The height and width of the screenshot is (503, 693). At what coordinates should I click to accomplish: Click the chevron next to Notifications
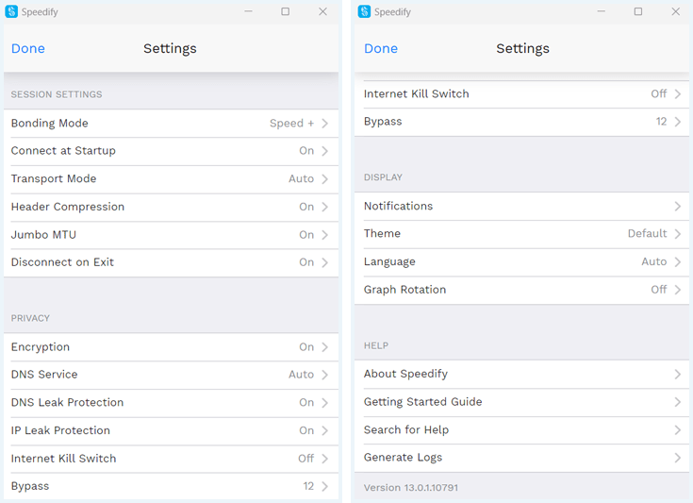678,206
